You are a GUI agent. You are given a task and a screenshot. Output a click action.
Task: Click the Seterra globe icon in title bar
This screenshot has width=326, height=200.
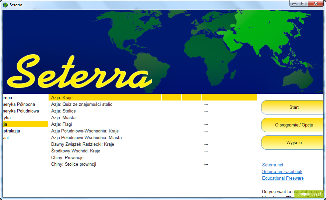coord(5,5)
